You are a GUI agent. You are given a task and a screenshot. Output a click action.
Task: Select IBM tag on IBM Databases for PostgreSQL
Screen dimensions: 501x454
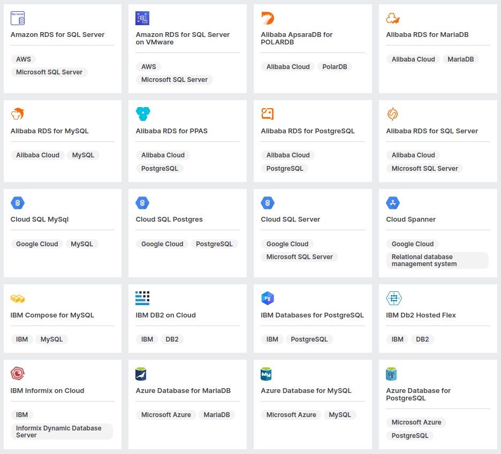[x=272, y=339]
